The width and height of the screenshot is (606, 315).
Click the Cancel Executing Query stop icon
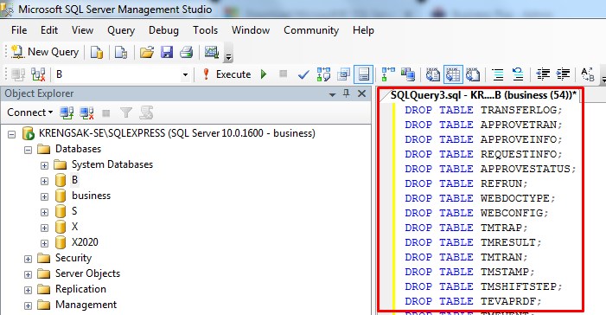(x=284, y=74)
